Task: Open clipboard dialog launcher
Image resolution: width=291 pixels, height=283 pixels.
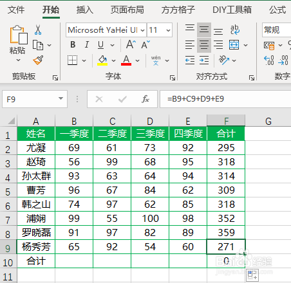Action: point(55,78)
